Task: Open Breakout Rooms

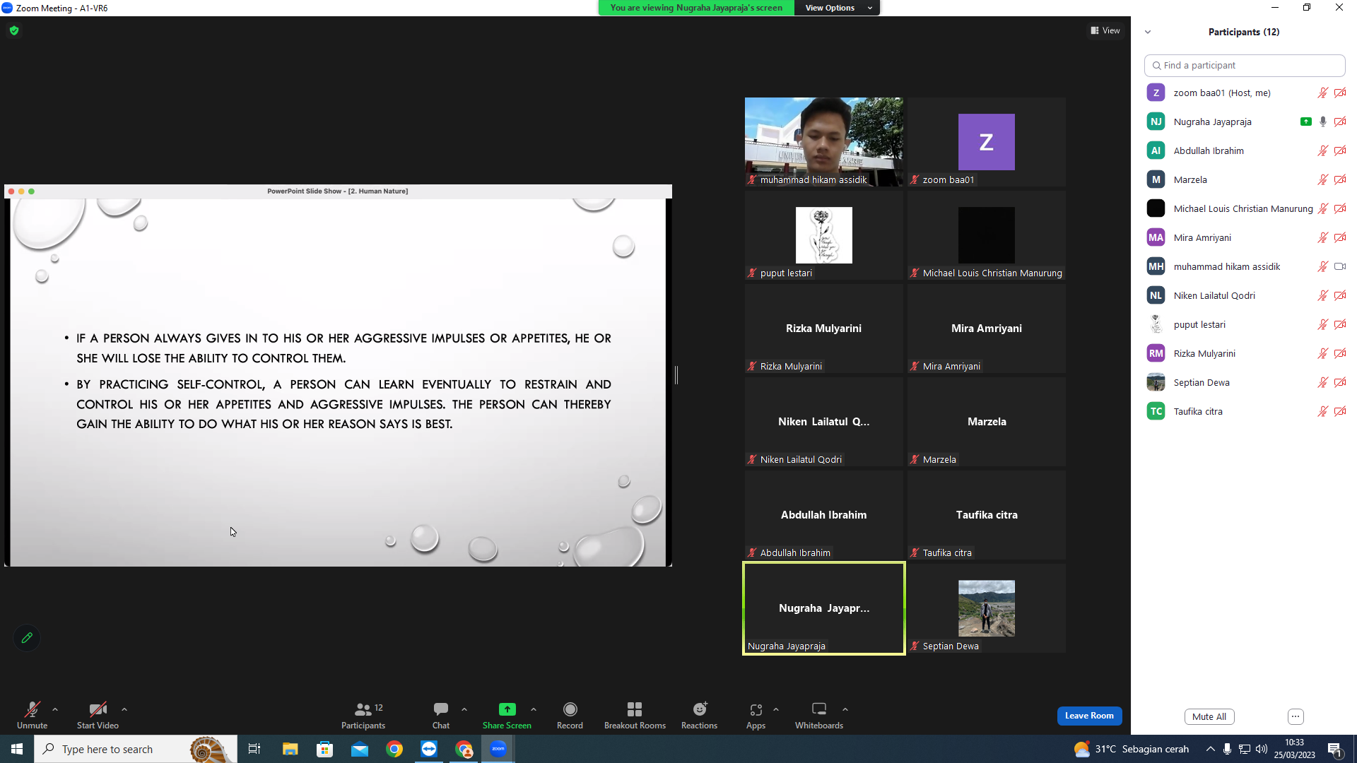Action: tap(635, 715)
